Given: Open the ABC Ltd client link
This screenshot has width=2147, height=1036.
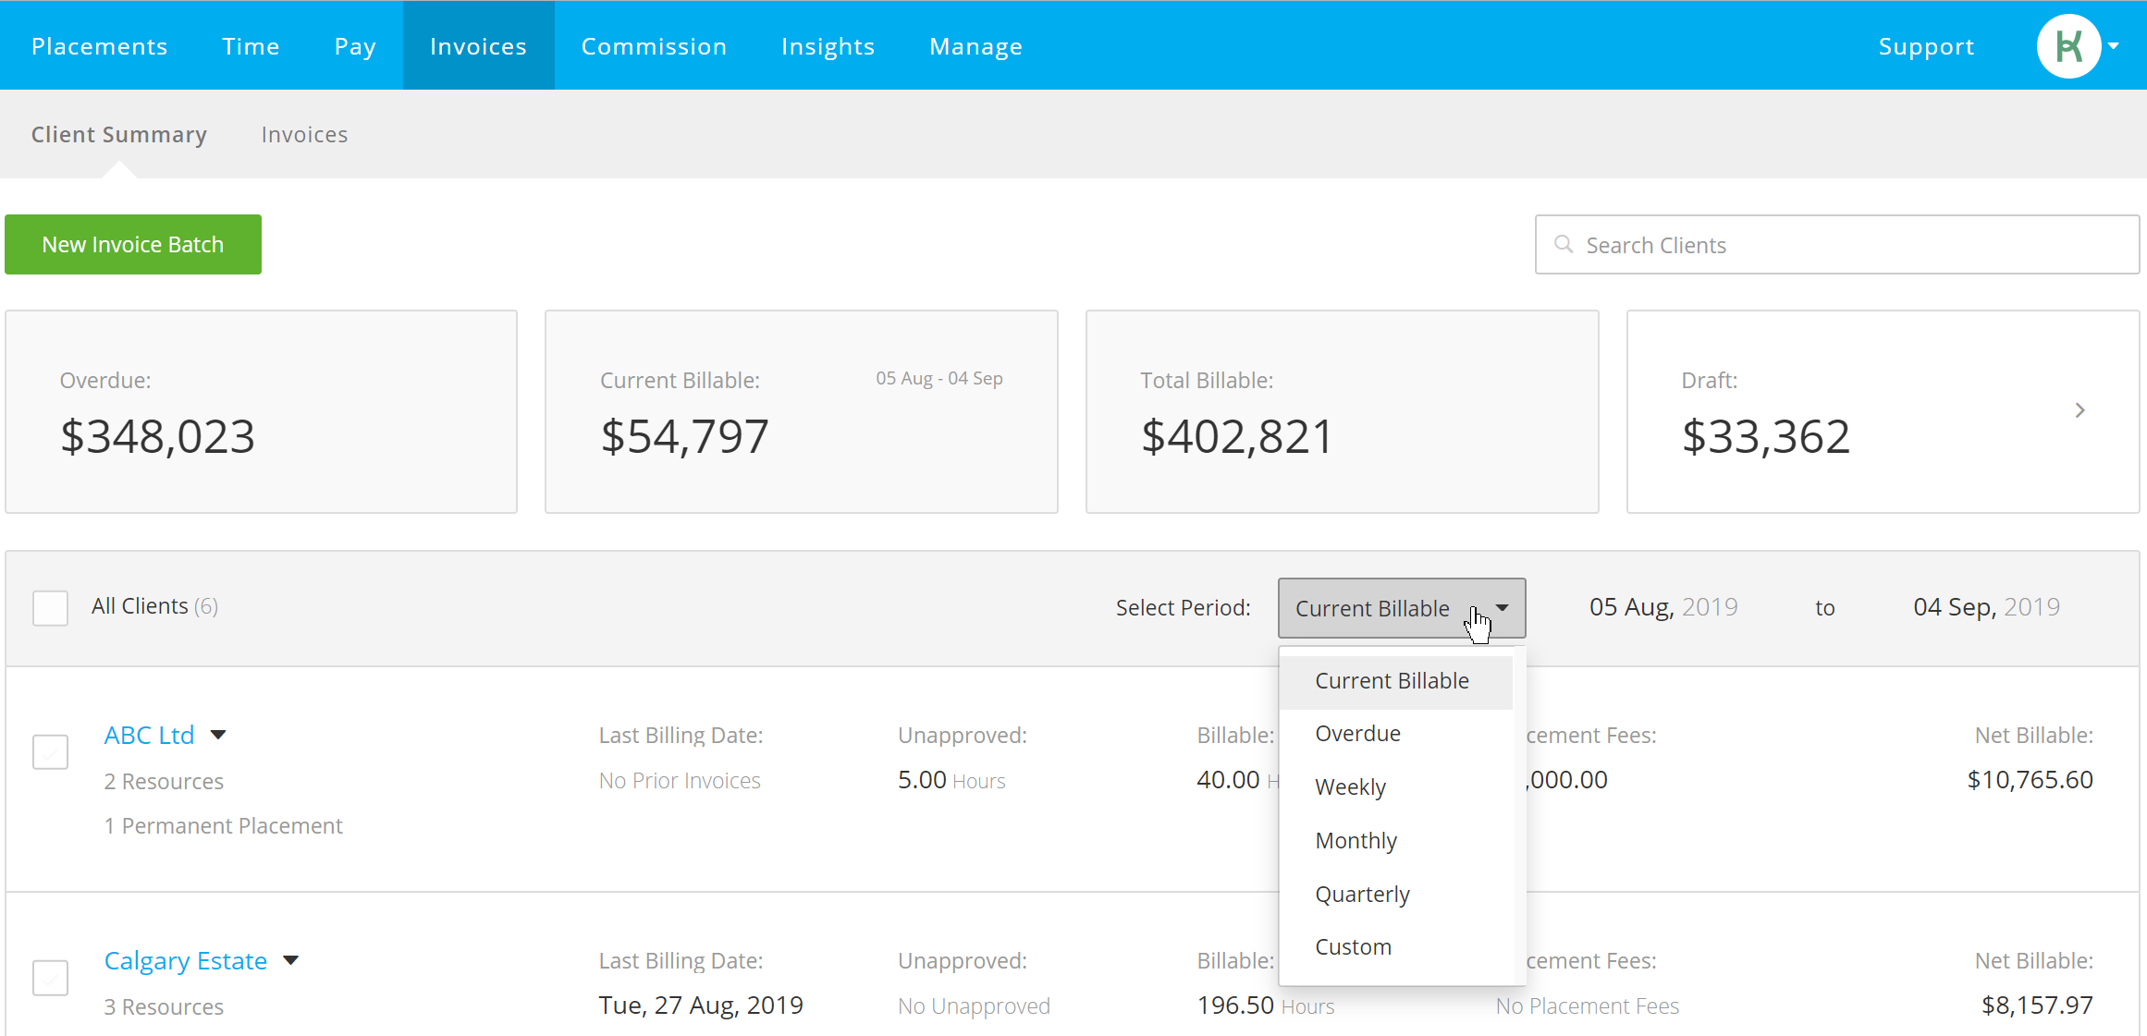Looking at the screenshot, I should pos(149,735).
